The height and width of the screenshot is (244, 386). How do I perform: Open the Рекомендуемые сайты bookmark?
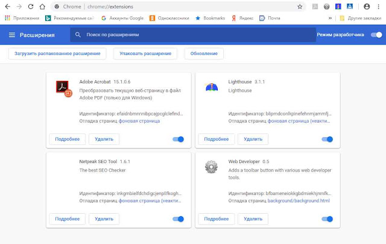point(70,18)
